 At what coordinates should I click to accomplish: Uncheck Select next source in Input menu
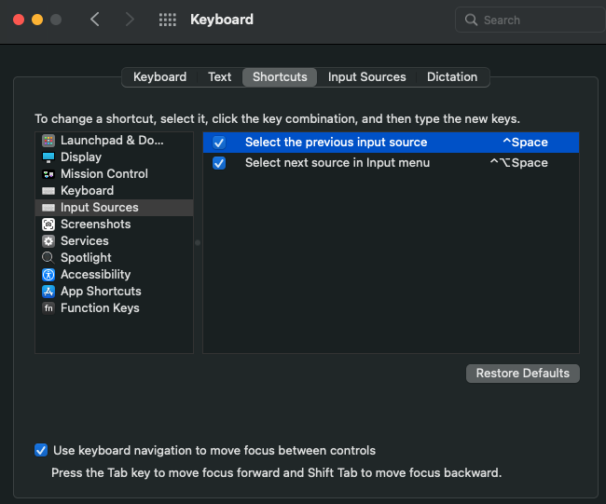point(219,163)
